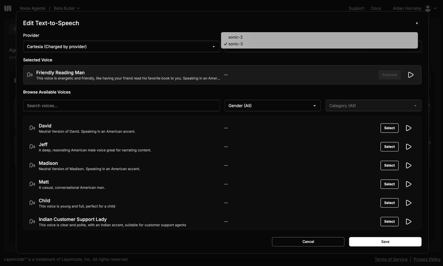Click the Child voice name
The height and width of the screenshot is (266, 443).
44,201
